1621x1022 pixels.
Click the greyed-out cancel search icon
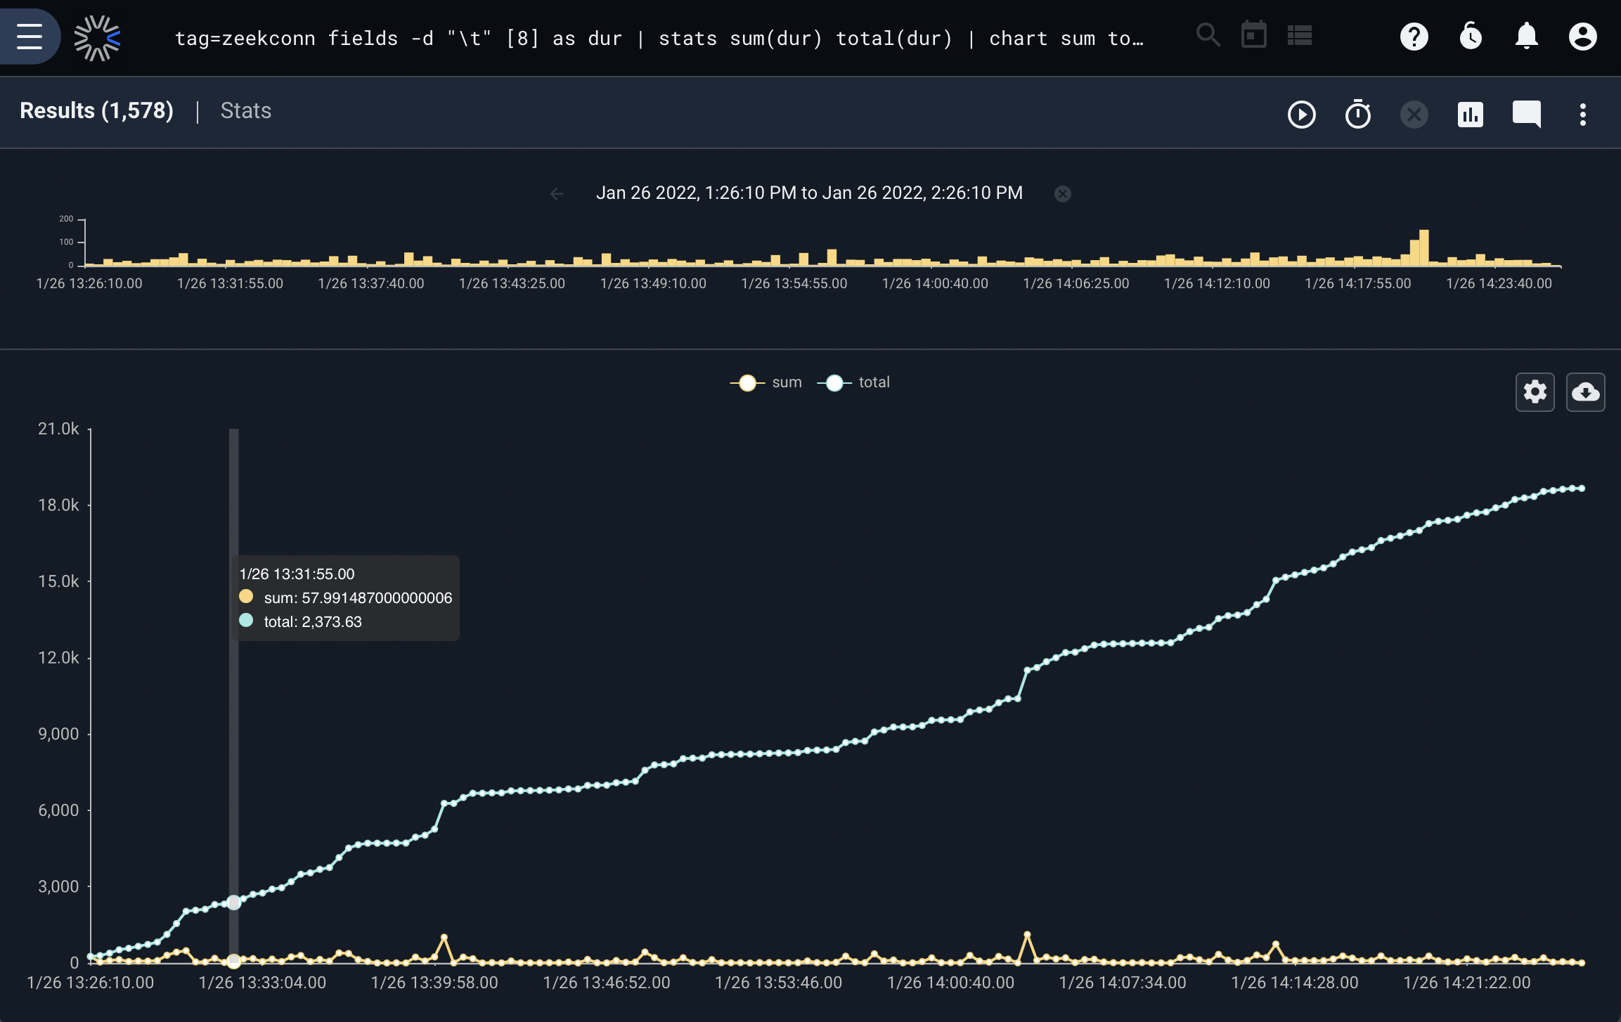click(1414, 114)
